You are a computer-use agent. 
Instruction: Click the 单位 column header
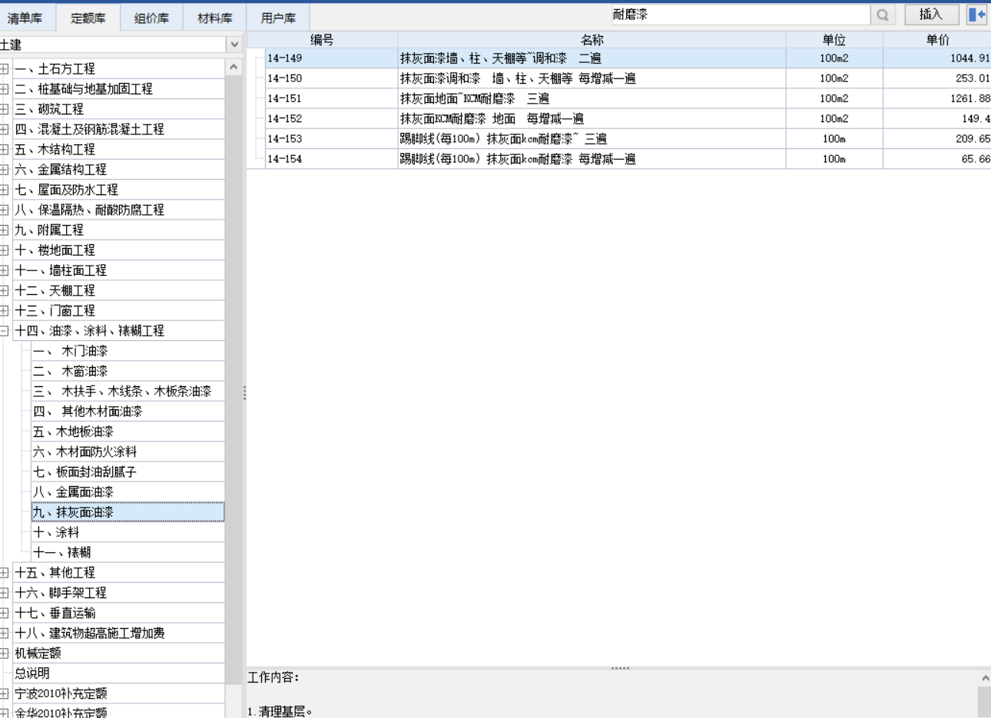pyautogui.click(x=834, y=40)
